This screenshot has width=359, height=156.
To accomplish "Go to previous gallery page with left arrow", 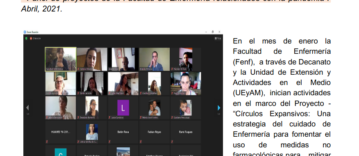I will [27, 108].
